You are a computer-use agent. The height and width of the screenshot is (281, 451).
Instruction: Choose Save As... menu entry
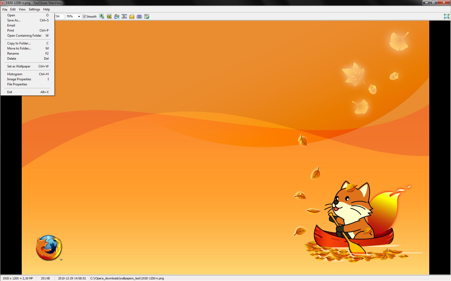pos(27,20)
